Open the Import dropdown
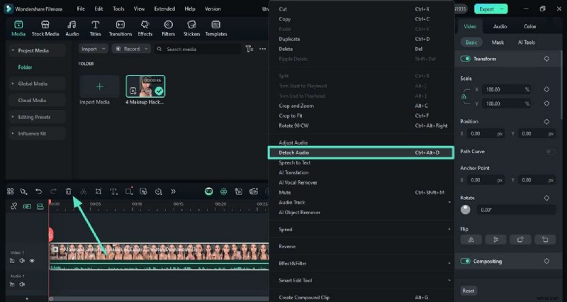This screenshot has height=302, width=567. point(93,49)
